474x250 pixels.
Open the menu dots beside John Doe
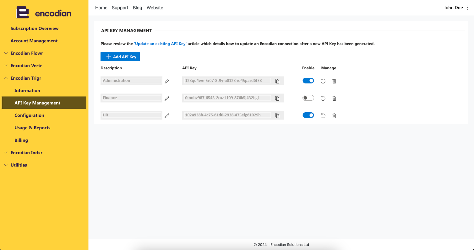coord(468,8)
